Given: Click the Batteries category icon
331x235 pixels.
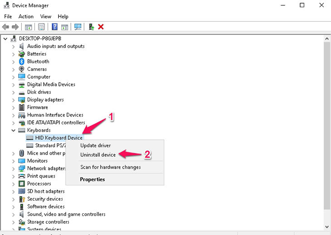Looking at the screenshot, I should [21, 54].
